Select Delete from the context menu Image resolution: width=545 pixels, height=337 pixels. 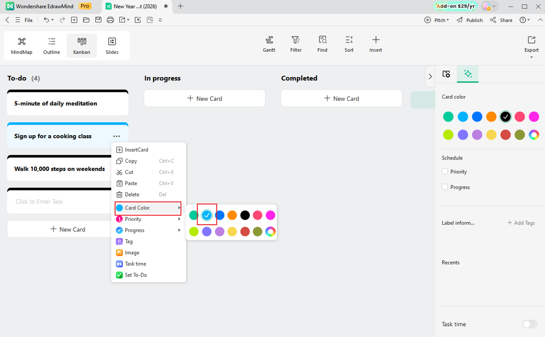pos(132,195)
